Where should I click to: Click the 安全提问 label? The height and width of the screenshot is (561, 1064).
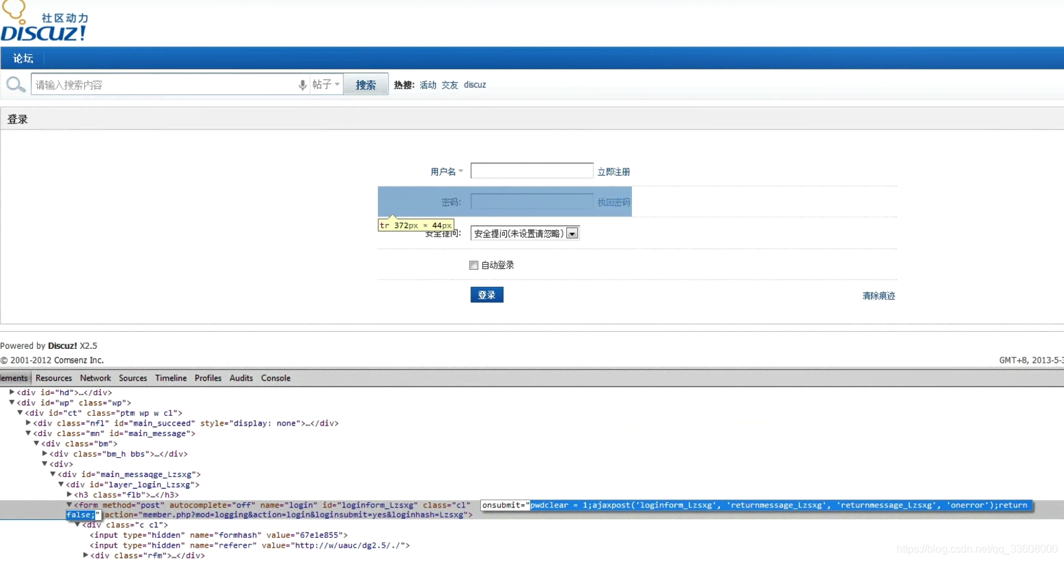click(443, 233)
